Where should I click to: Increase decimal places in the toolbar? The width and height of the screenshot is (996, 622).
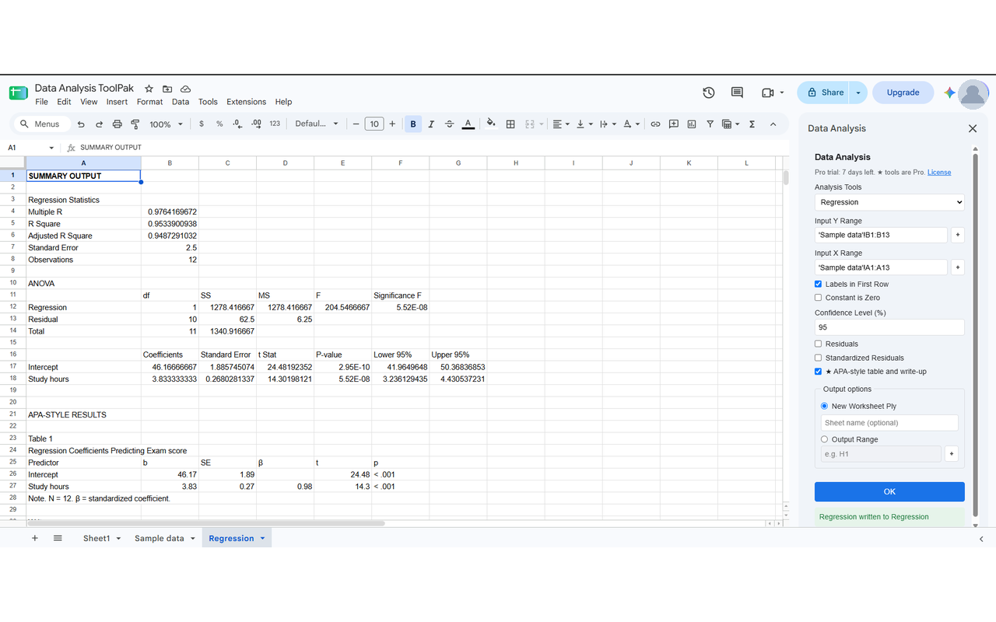[x=256, y=124]
